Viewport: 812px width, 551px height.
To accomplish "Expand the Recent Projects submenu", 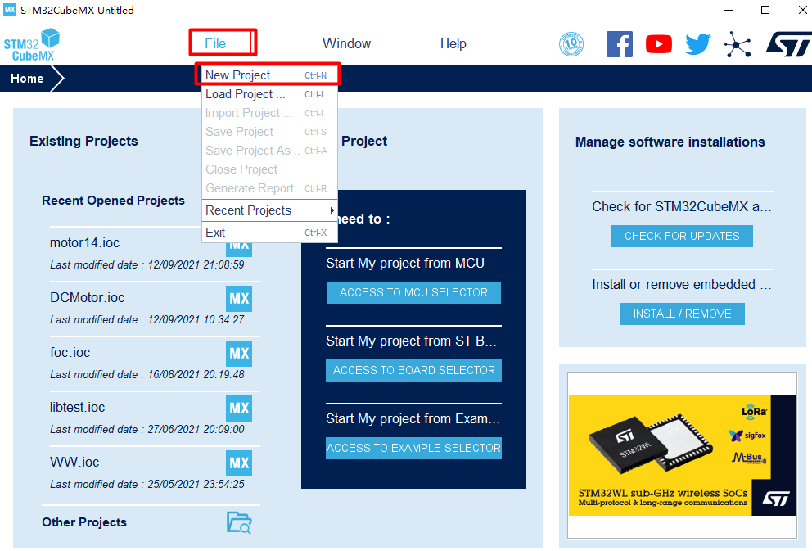I will 270,210.
